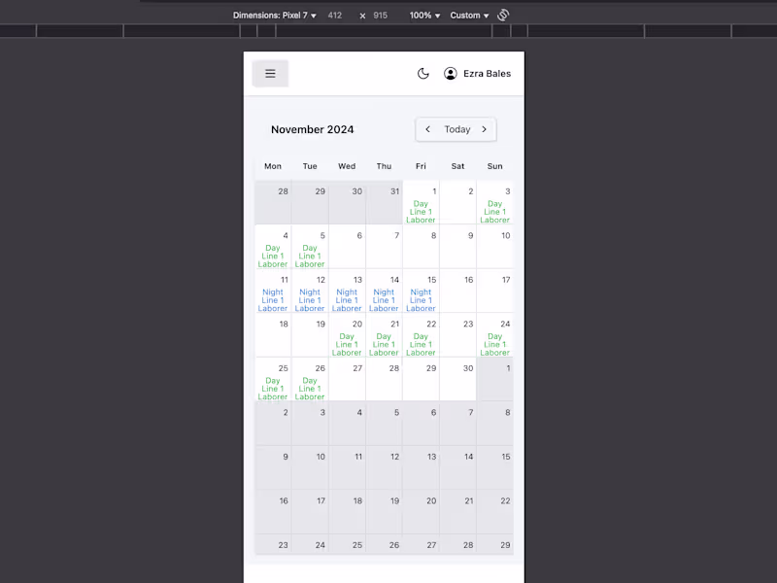
Task: Open the 100% zoom dropdown
Action: [x=424, y=16]
